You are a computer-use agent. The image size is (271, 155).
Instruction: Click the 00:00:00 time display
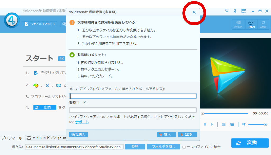(260, 113)
